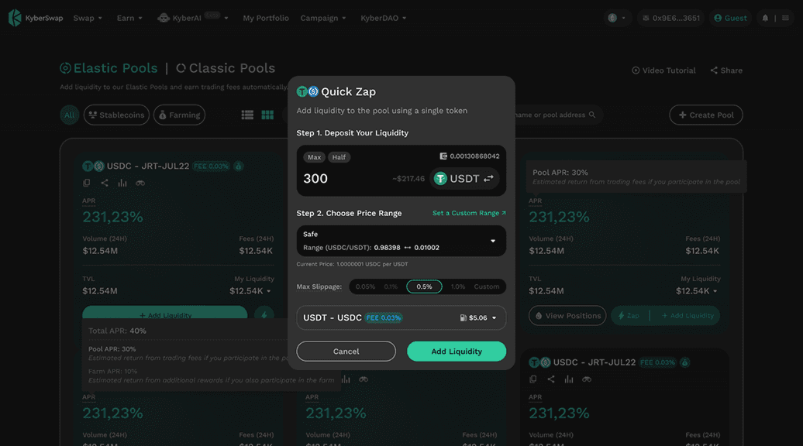
Task: Click the Half deposit button
Action: point(339,157)
